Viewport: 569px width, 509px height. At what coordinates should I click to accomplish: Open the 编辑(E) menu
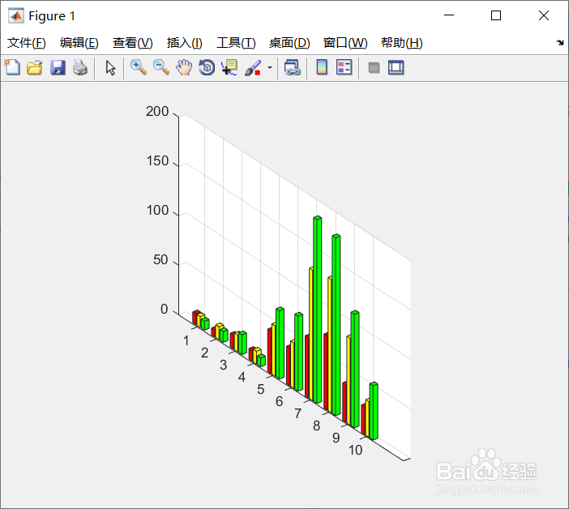[x=79, y=43]
